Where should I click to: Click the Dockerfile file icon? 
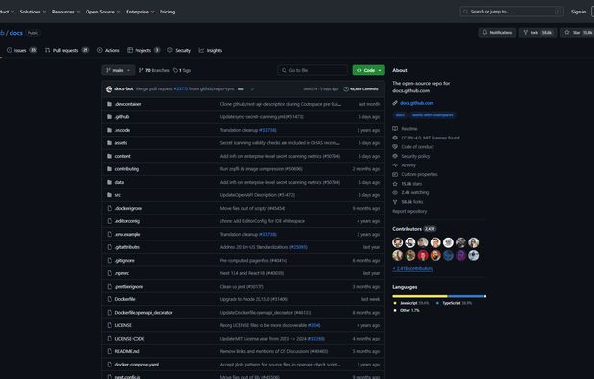coord(110,299)
